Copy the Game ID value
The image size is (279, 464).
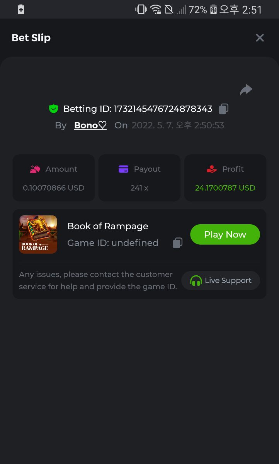pos(177,243)
